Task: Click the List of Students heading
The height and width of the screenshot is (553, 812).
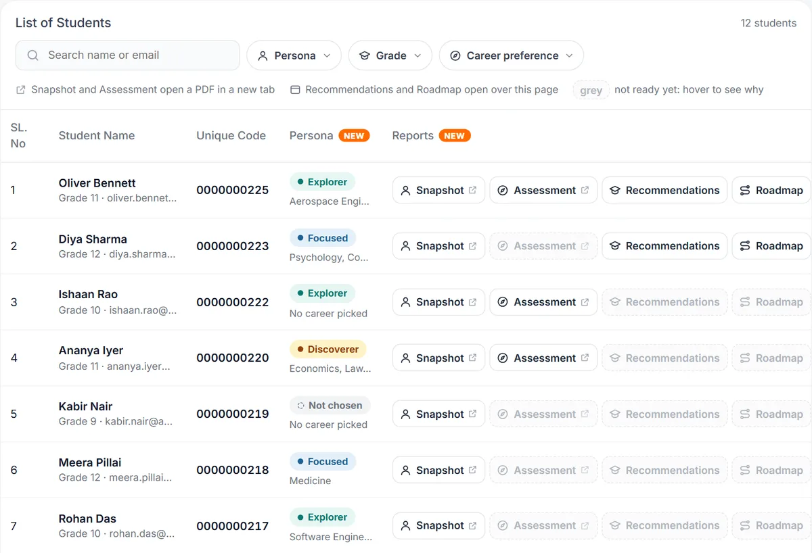Action: click(63, 23)
